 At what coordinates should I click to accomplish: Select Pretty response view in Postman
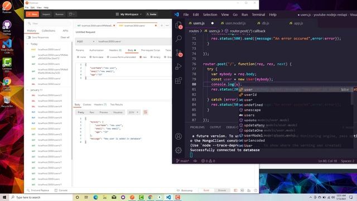coord(81,112)
